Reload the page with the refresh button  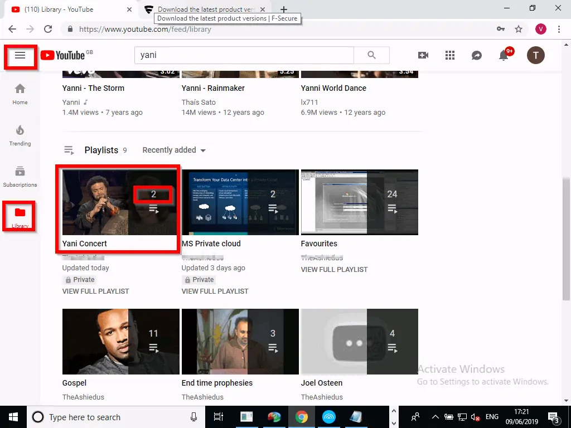pos(48,29)
